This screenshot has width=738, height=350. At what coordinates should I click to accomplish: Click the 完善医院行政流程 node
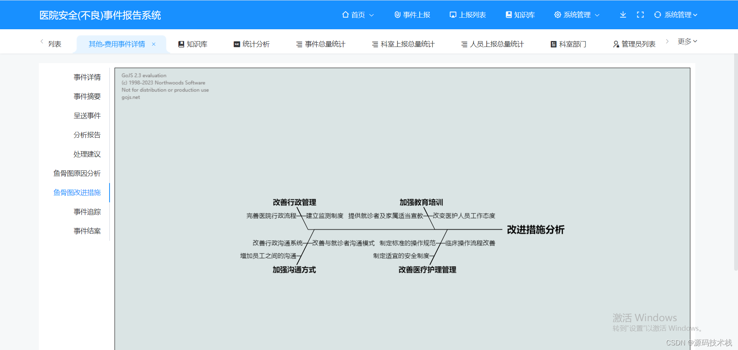point(271,216)
